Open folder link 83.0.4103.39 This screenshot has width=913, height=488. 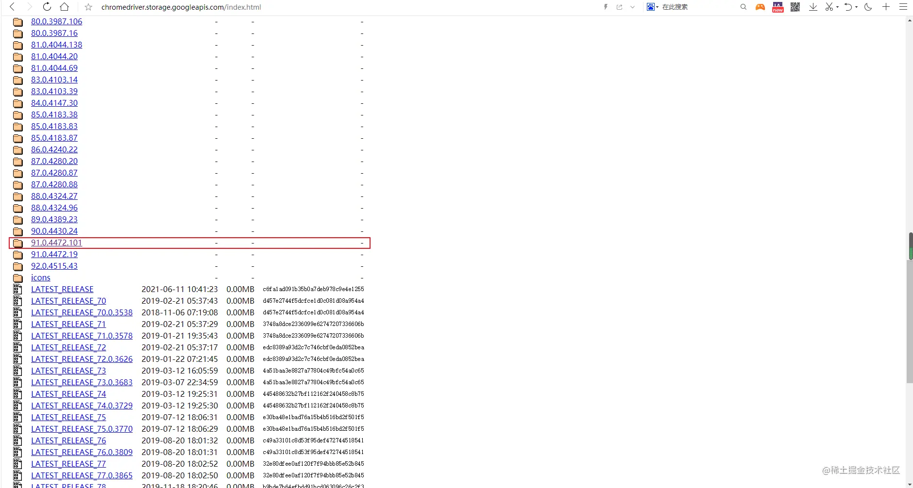[x=54, y=91]
